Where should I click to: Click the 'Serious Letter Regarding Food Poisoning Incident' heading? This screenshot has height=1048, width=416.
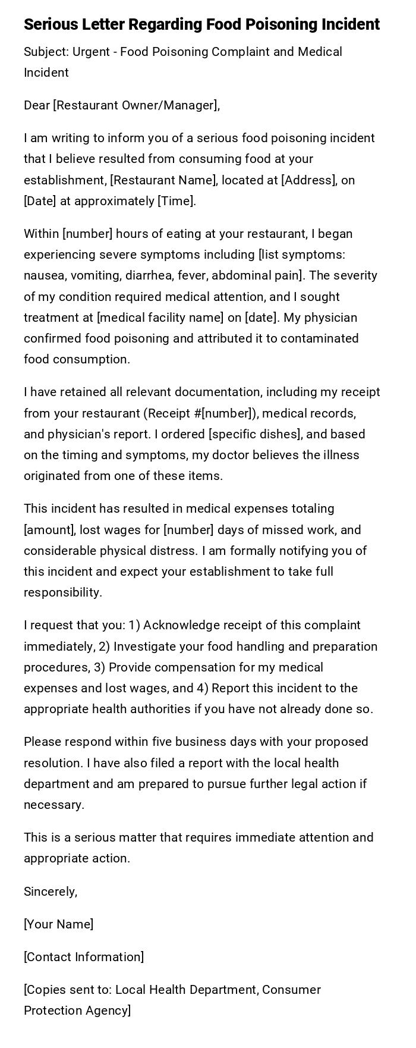(x=201, y=24)
